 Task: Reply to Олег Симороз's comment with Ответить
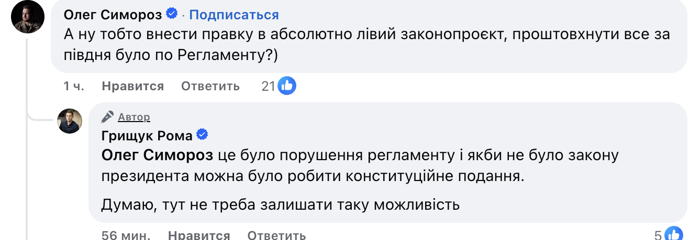pyautogui.click(x=210, y=86)
